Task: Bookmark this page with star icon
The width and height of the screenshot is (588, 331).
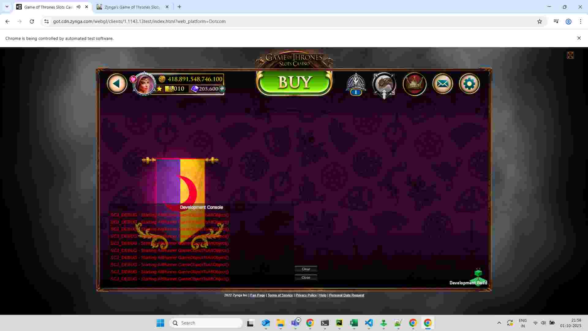Action: pos(539,21)
